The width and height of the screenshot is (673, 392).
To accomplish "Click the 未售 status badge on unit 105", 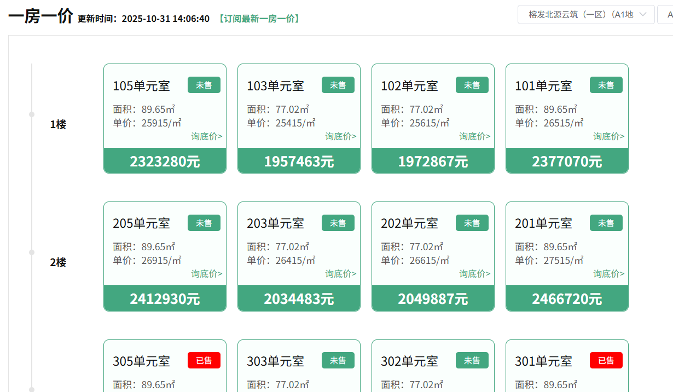I will tap(204, 85).
